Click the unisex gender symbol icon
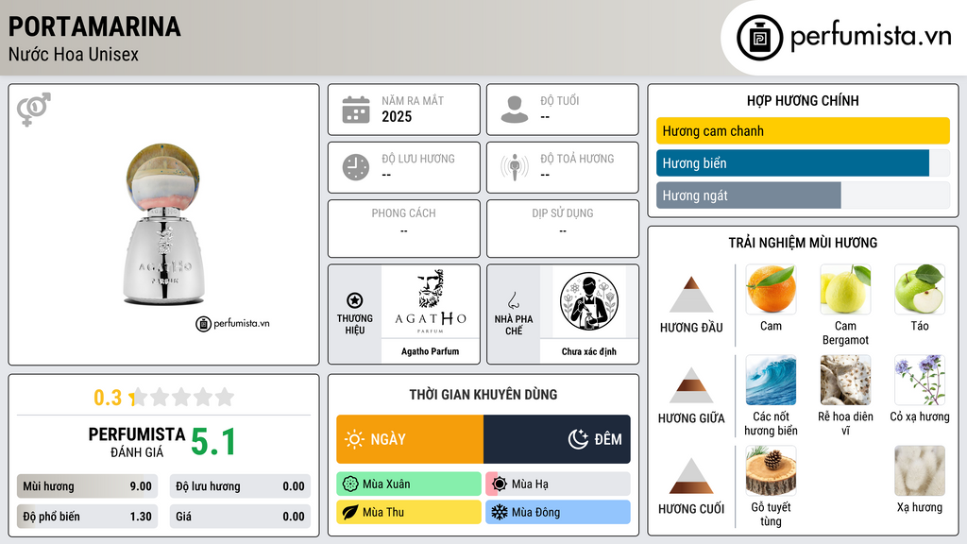This screenshot has width=967, height=544. point(34,110)
